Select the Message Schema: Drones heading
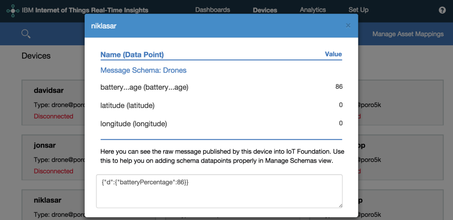453x220 pixels. (x=143, y=70)
